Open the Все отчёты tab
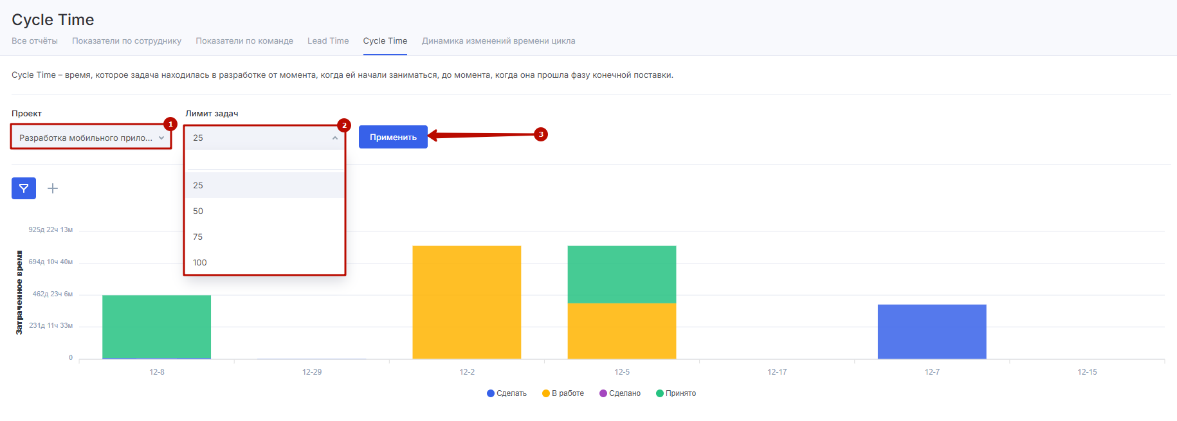Screen dimensions: 1177x421 (x=35, y=40)
